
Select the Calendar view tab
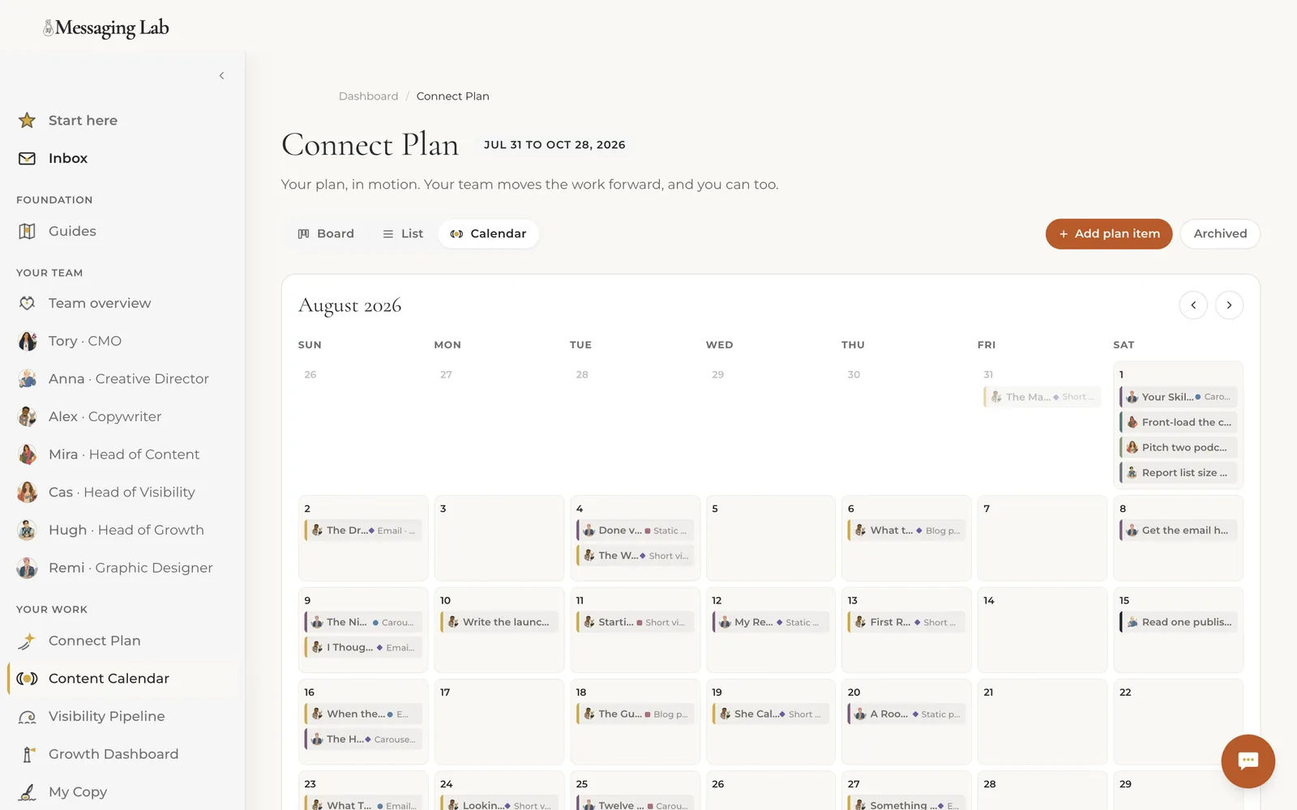click(489, 234)
